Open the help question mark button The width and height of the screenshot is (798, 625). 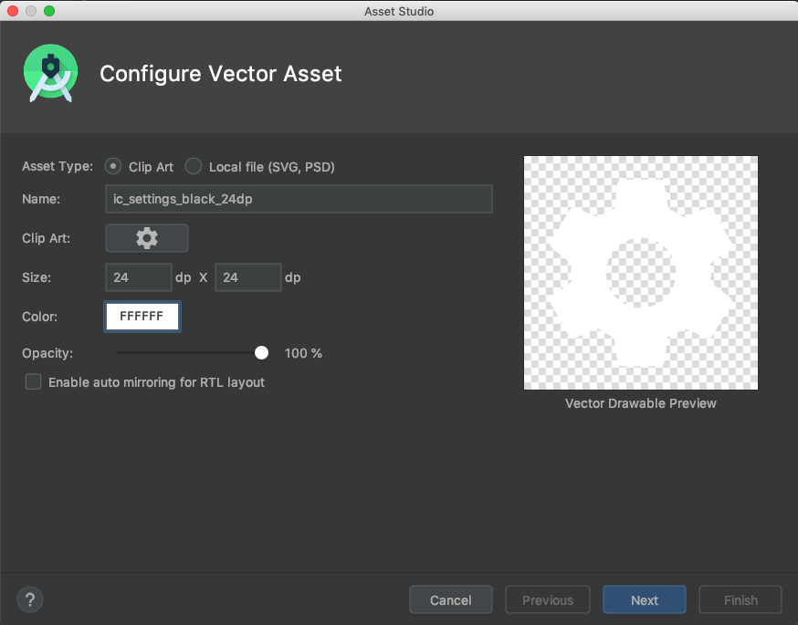pyautogui.click(x=30, y=599)
